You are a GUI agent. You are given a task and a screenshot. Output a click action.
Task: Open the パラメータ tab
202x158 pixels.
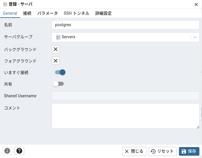48,13
